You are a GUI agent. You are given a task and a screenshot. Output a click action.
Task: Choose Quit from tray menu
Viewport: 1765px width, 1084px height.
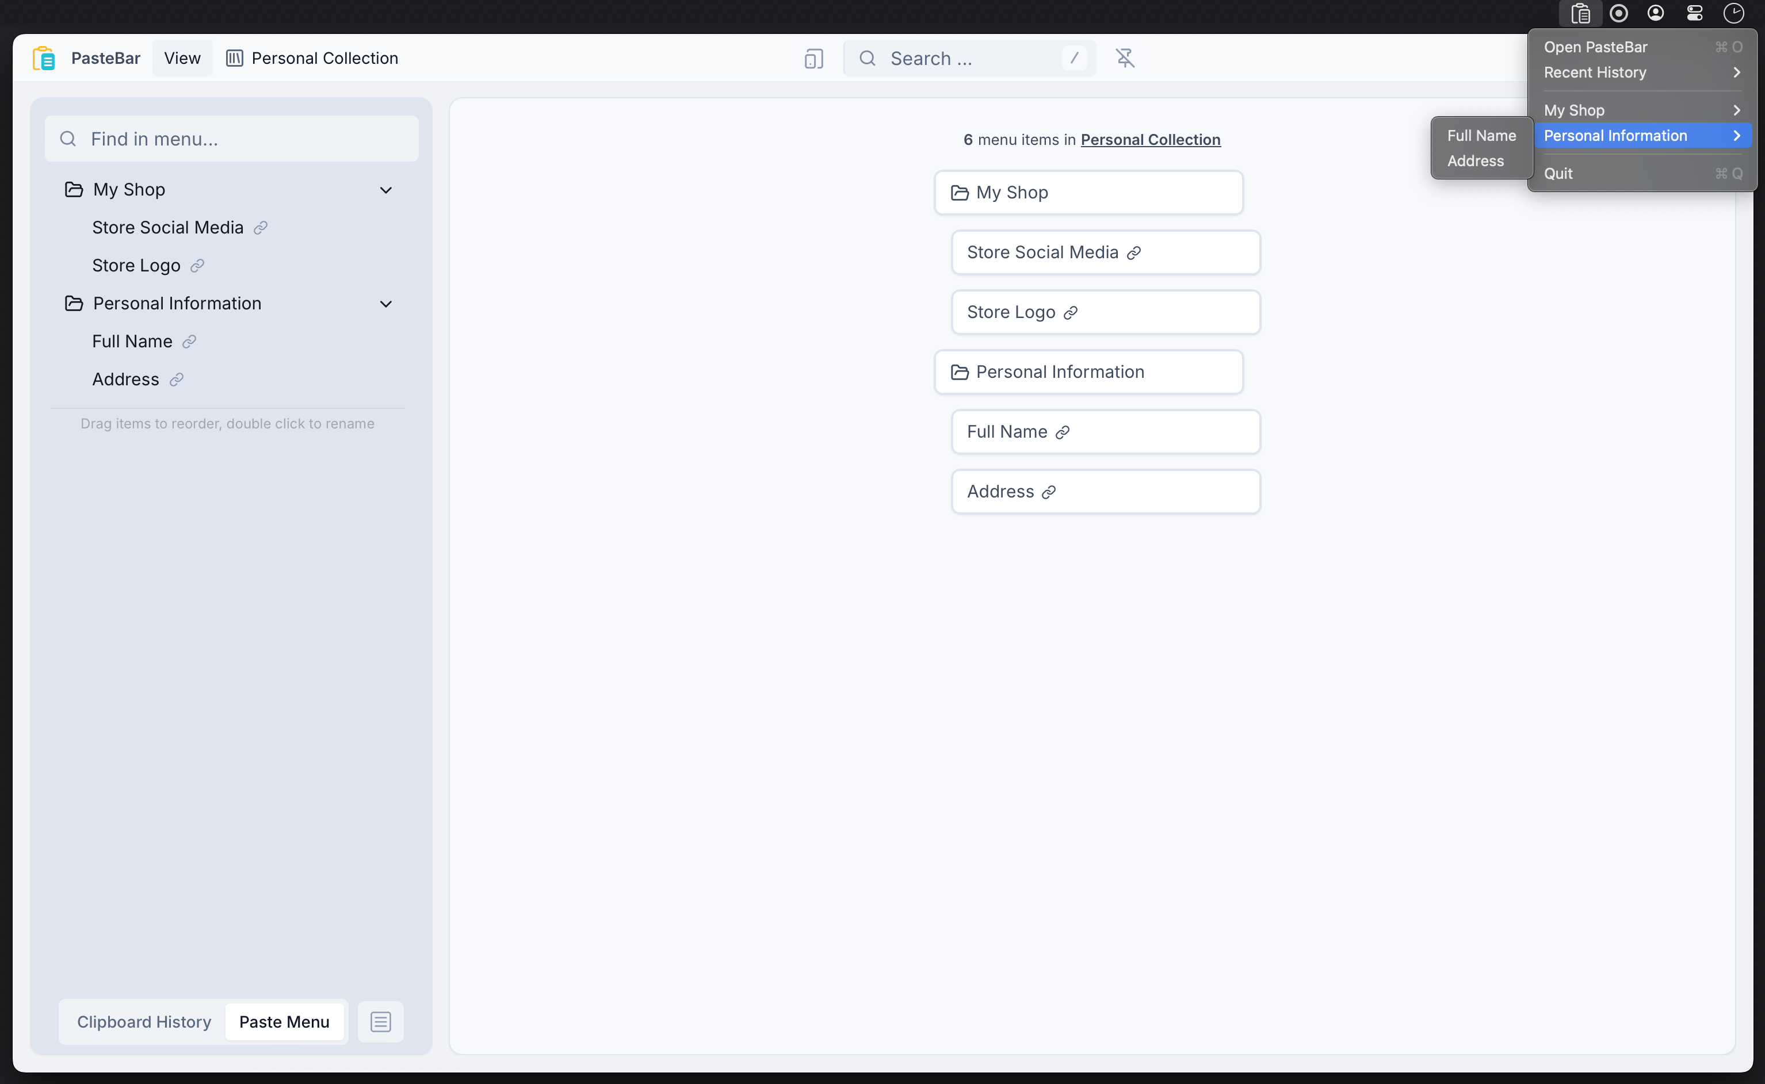1643,174
